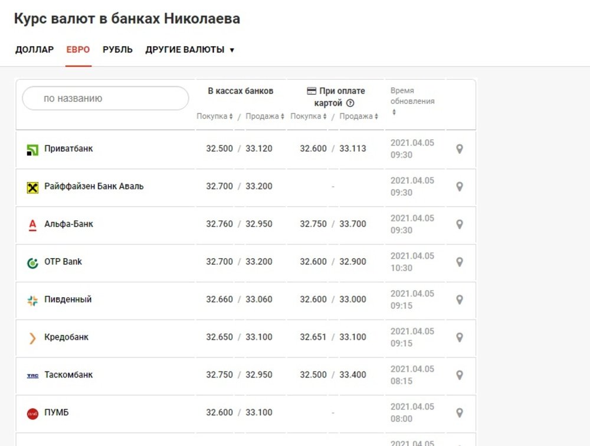Open the Райффайзен Банк Аваль link
The width and height of the screenshot is (590, 446).
tap(94, 186)
